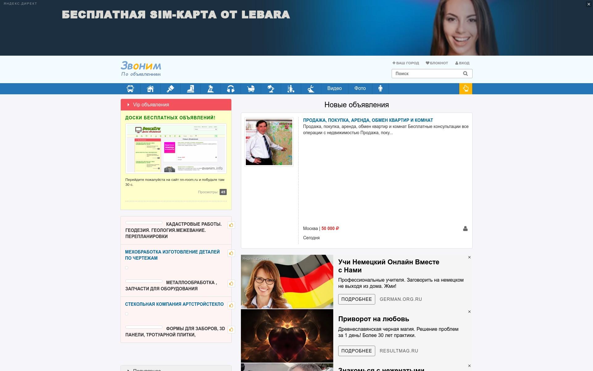Like the КАДАСТРОВЫЕ РАБОТЫ listing

coord(231,225)
